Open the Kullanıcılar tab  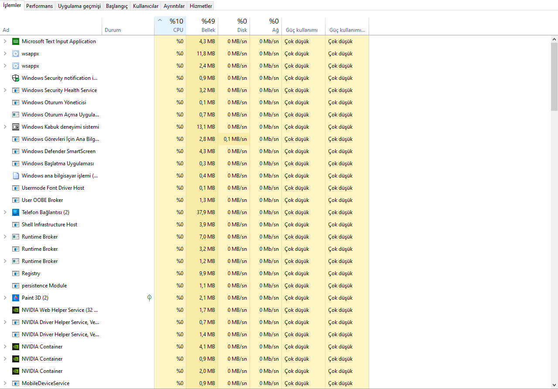(146, 6)
